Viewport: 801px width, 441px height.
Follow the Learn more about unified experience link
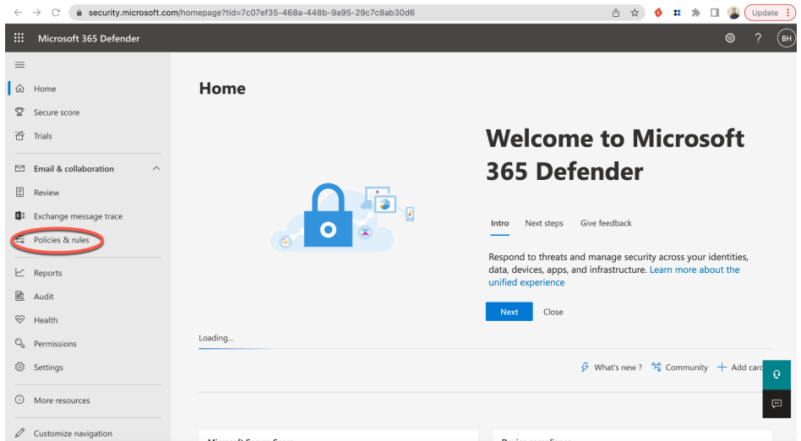(x=614, y=276)
